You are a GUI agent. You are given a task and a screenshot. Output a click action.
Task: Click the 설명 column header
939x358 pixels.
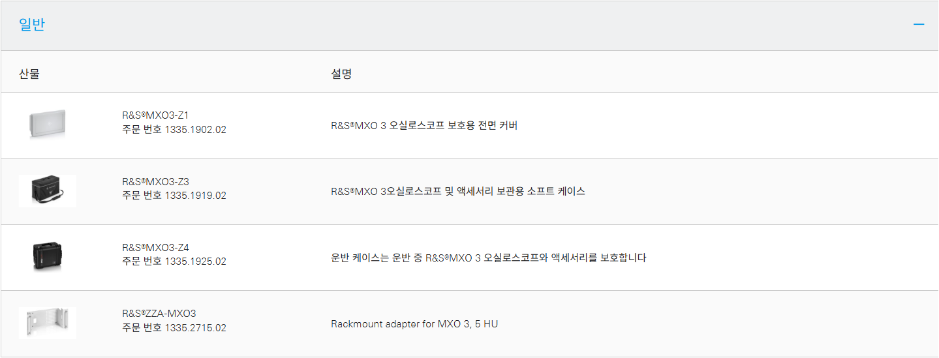pos(341,74)
